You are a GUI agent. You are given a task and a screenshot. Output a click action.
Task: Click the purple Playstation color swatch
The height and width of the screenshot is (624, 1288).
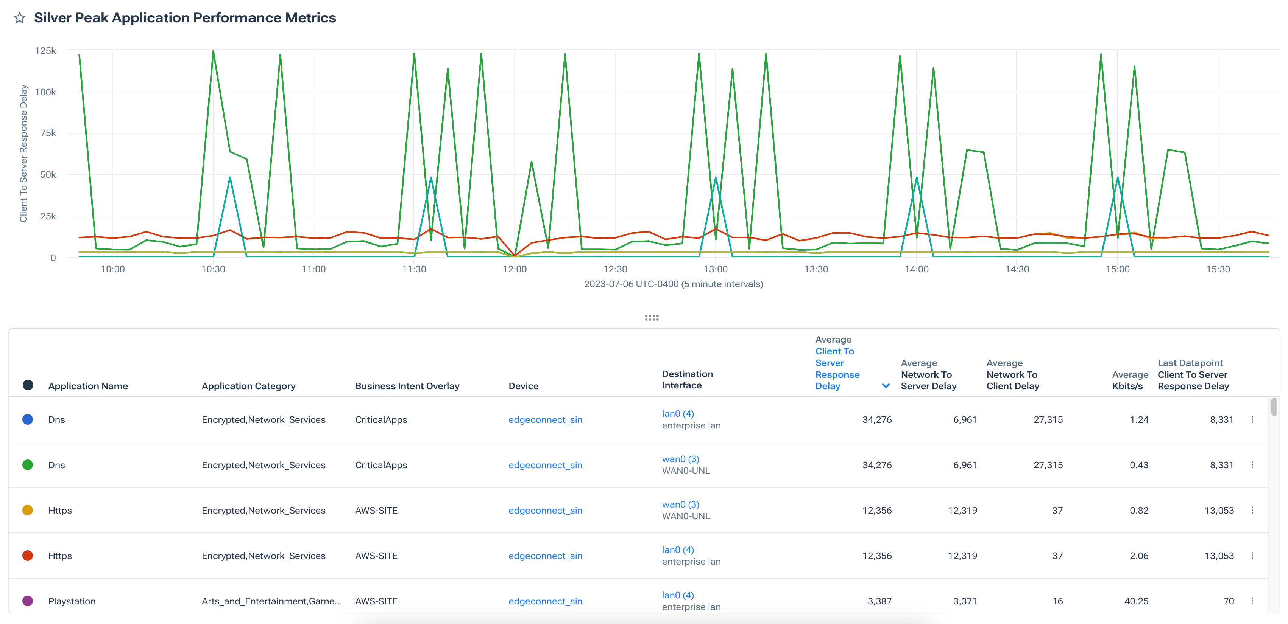[28, 601]
